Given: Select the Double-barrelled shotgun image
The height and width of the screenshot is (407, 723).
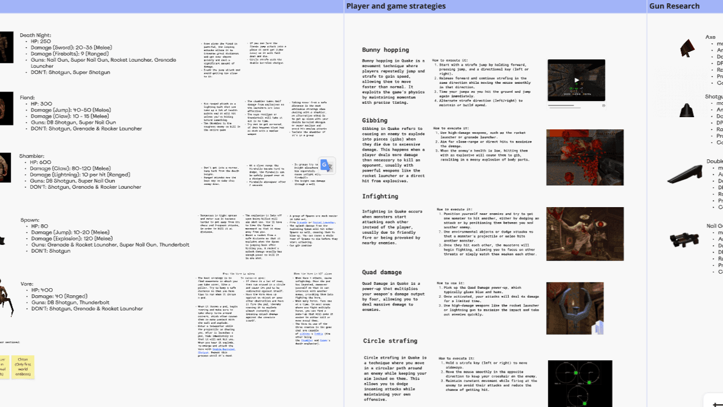Looking at the screenshot, I should click(685, 175).
